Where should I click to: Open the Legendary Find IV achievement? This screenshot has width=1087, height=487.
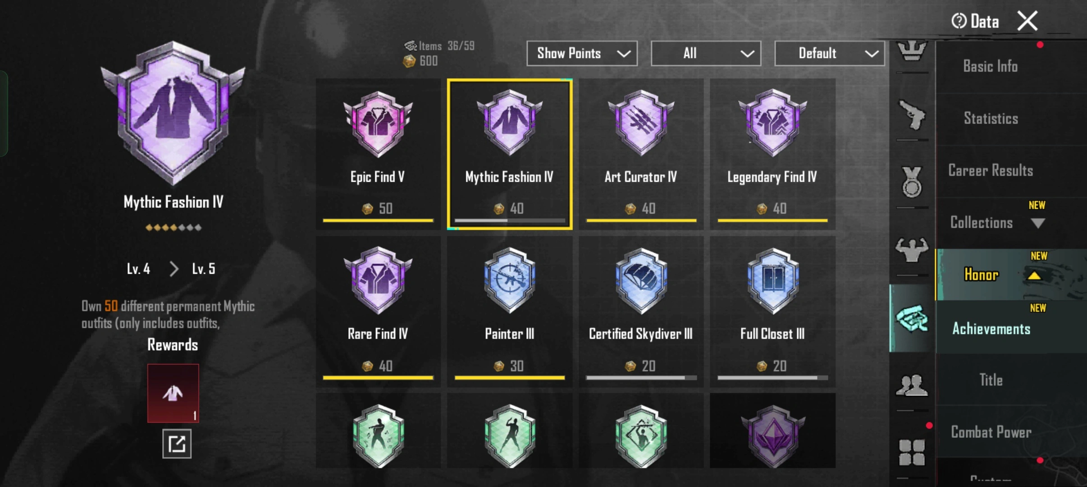click(772, 153)
